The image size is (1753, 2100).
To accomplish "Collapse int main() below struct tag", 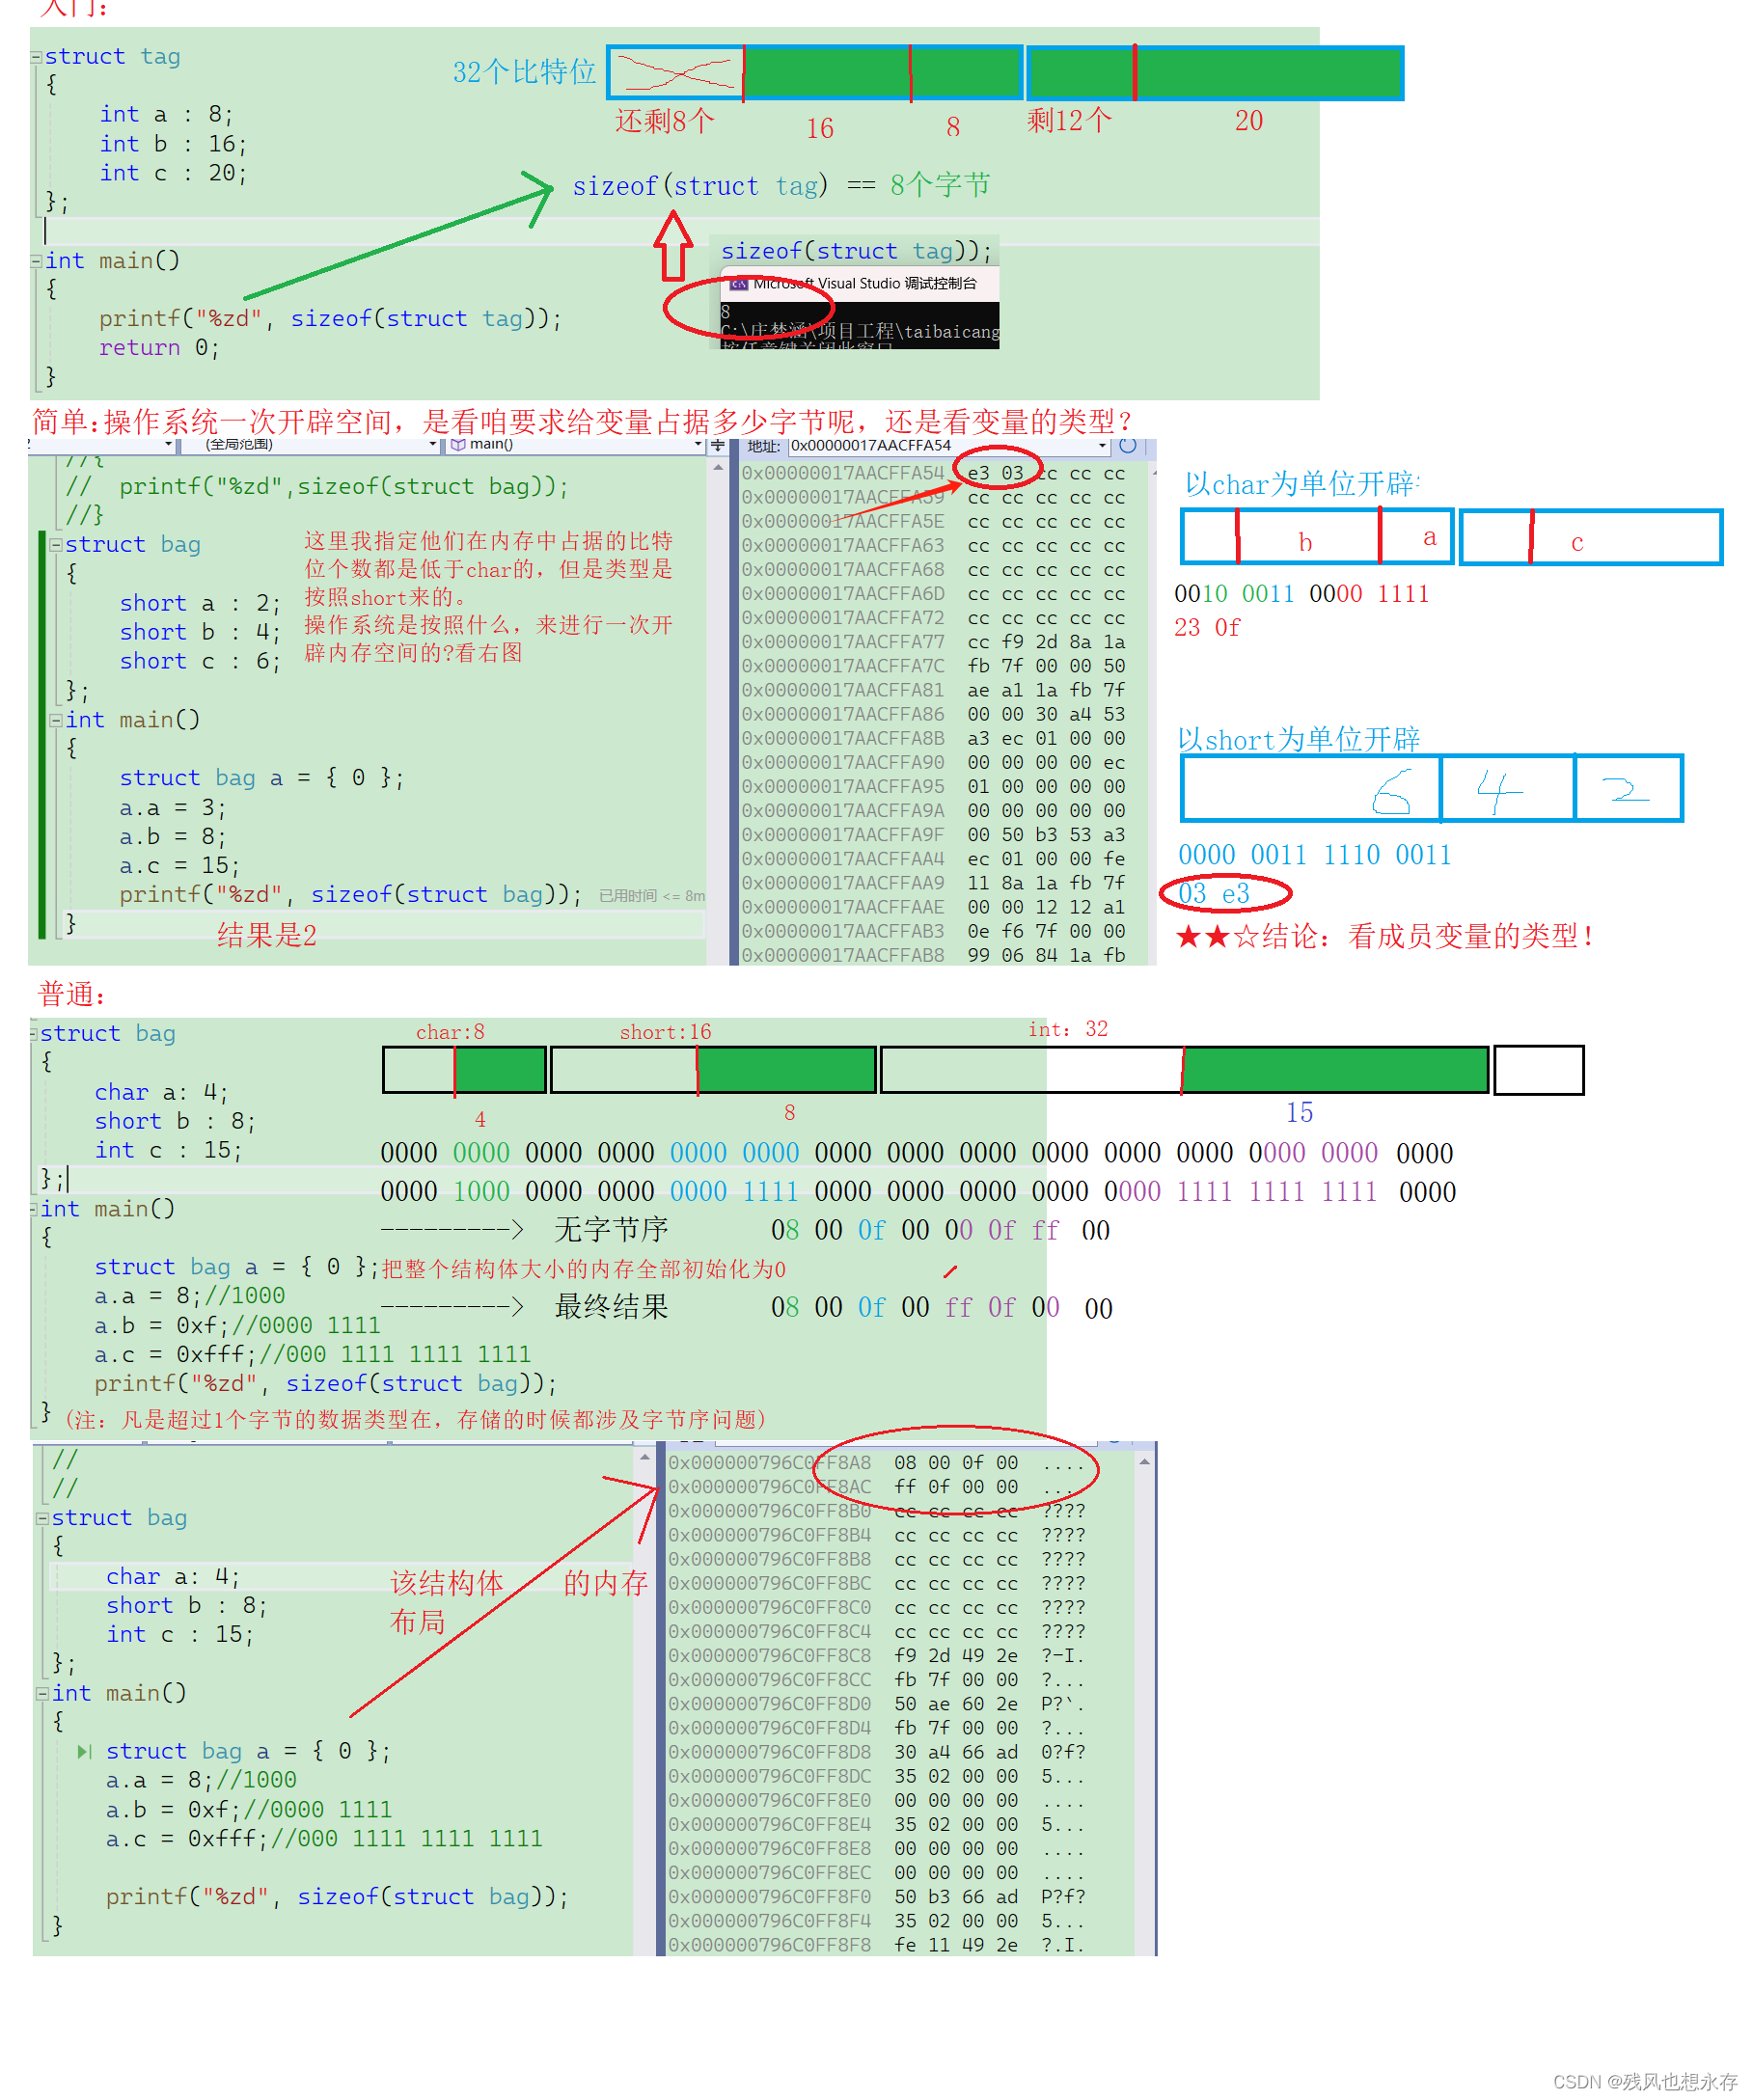I will (36, 261).
